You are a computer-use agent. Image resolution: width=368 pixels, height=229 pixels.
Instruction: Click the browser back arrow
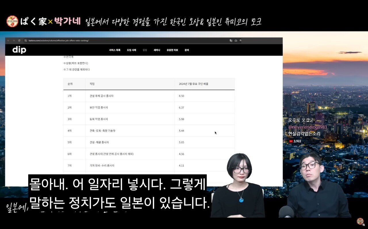tap(8, 40)
